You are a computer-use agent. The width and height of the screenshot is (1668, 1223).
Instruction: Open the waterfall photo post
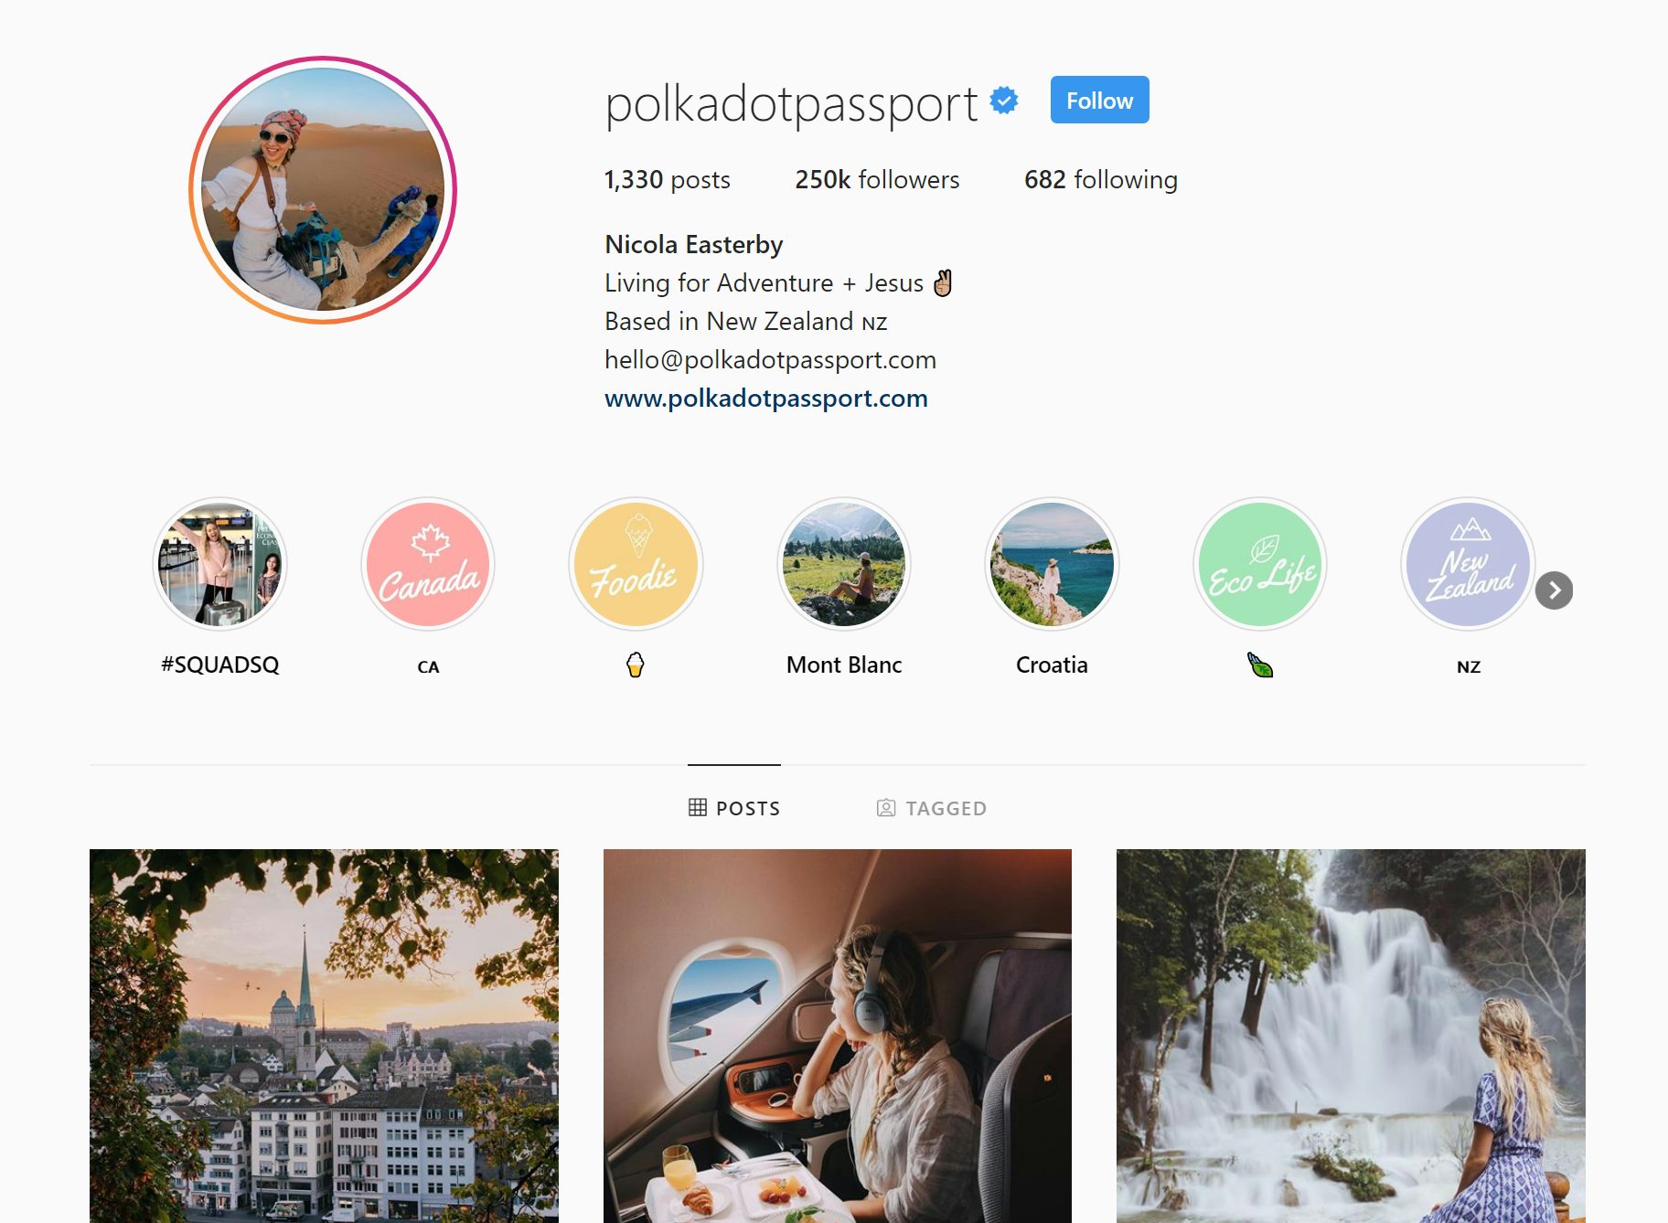(x=1351, y=1036)
